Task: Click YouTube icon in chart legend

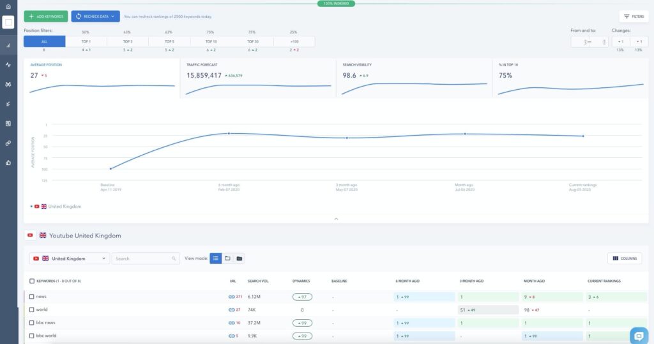Action: point(36,206)
